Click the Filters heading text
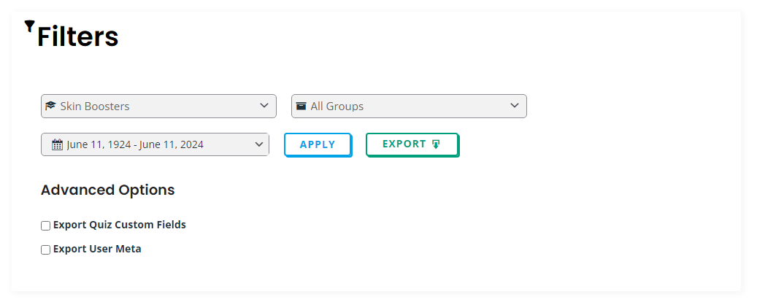Viewport: 757px width, 302px height. 77,36
